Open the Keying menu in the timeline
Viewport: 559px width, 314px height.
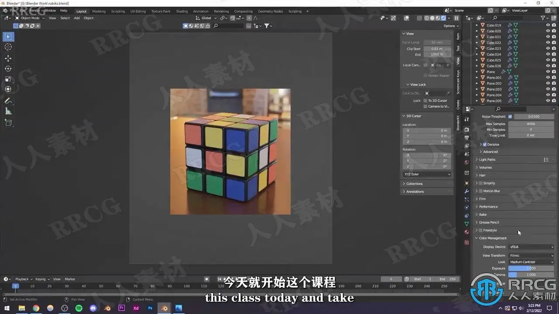tap(42, 279)
